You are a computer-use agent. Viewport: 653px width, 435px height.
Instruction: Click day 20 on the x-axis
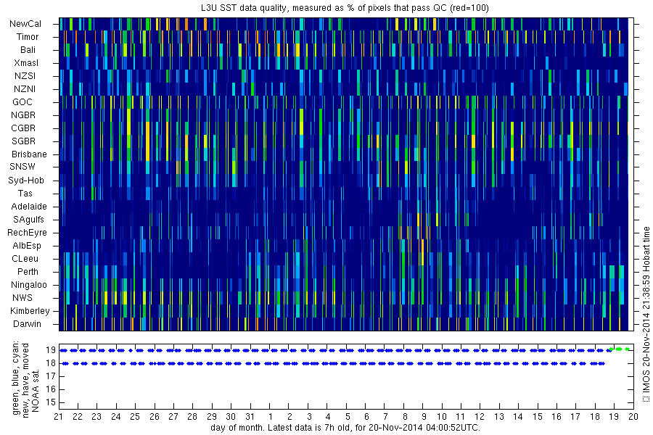click(633, 417)
